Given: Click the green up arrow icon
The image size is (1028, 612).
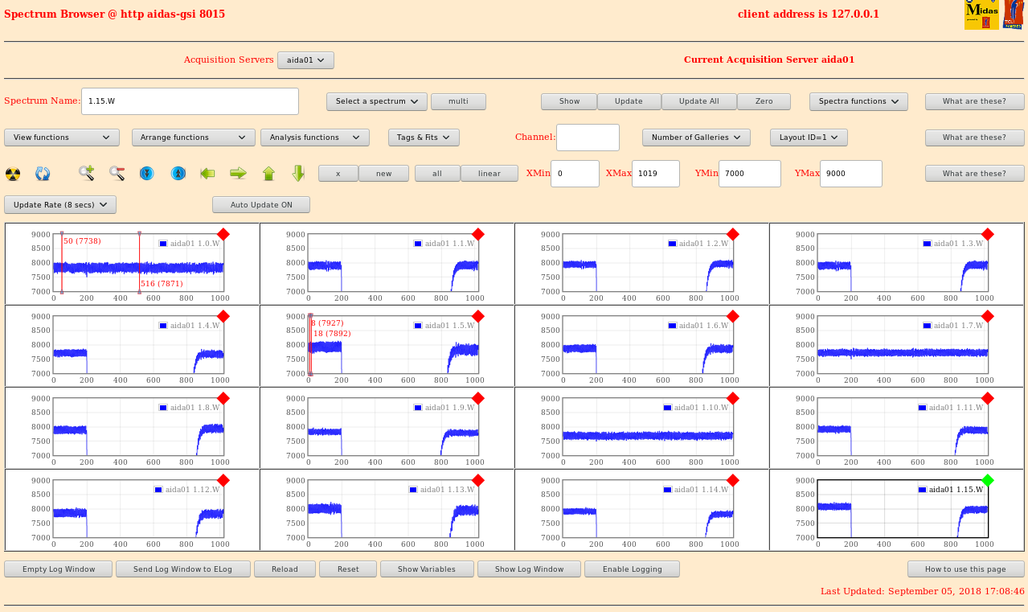Looking at the screenshot, I should [x=268, y=173].
